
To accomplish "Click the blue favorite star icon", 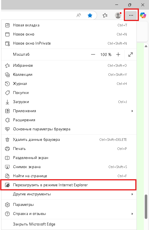I will click(90, 15).
